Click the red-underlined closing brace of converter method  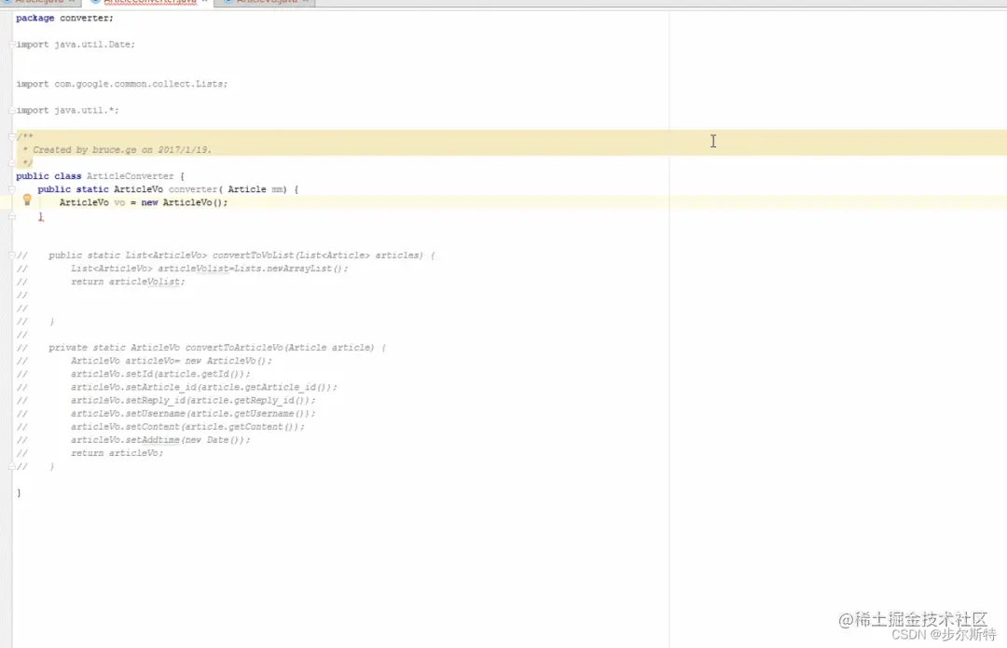click(x=40, y=216)
